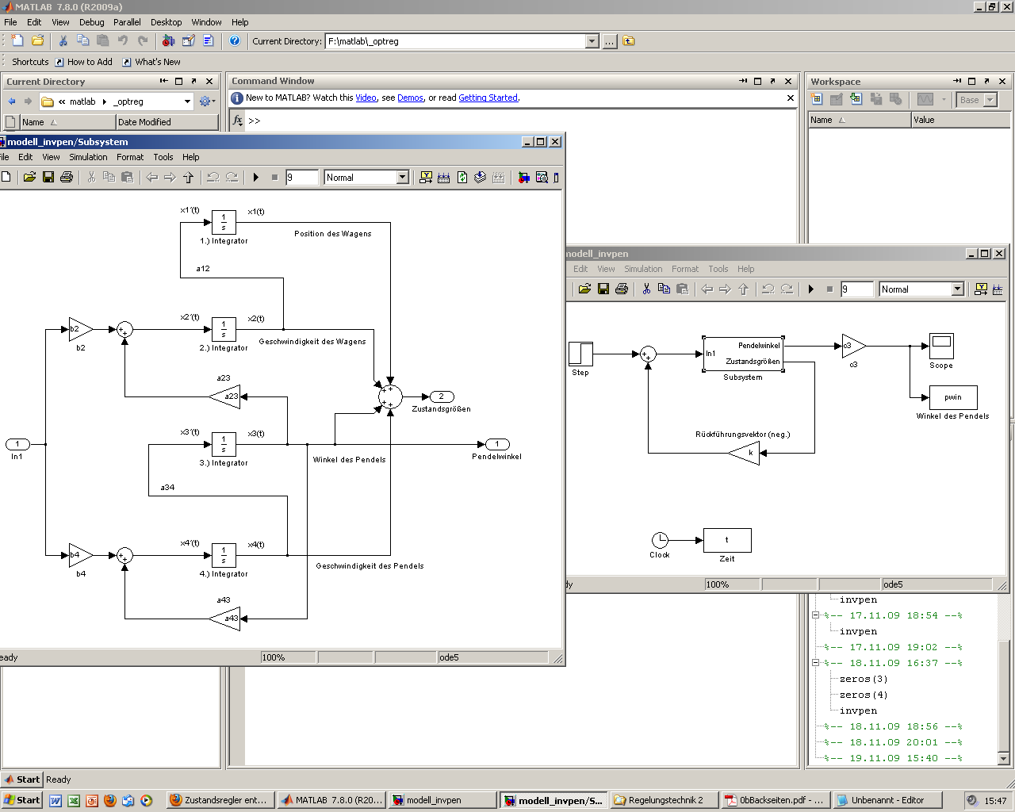Image resolution: width=1015 pixels, height=812 pixels.
Task: Open Base stack dropdown in Workspace
Action: pyautogui.click(x=990, y=100)
